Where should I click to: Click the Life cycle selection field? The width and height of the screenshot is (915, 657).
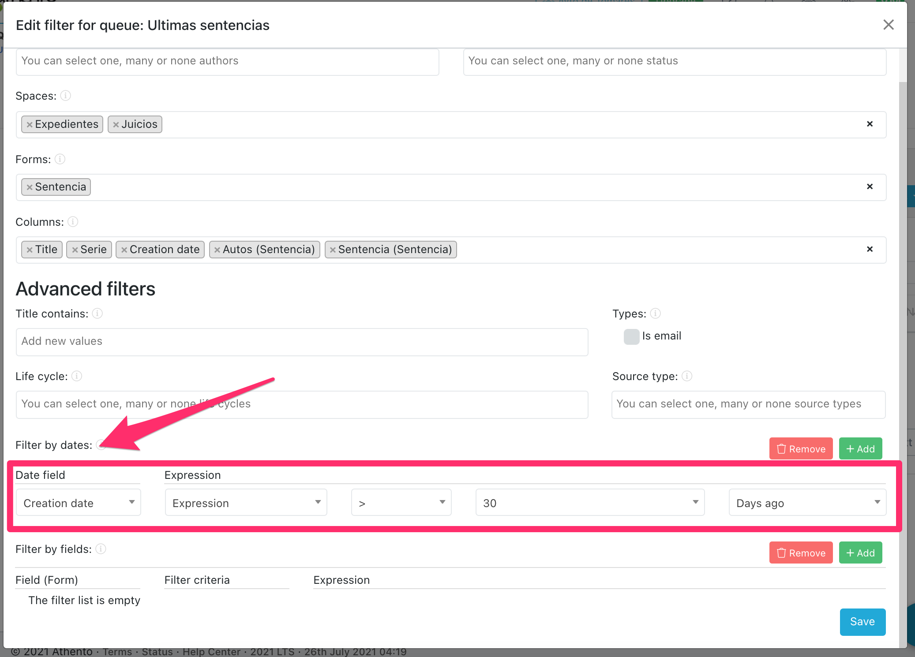click(302, 404)
